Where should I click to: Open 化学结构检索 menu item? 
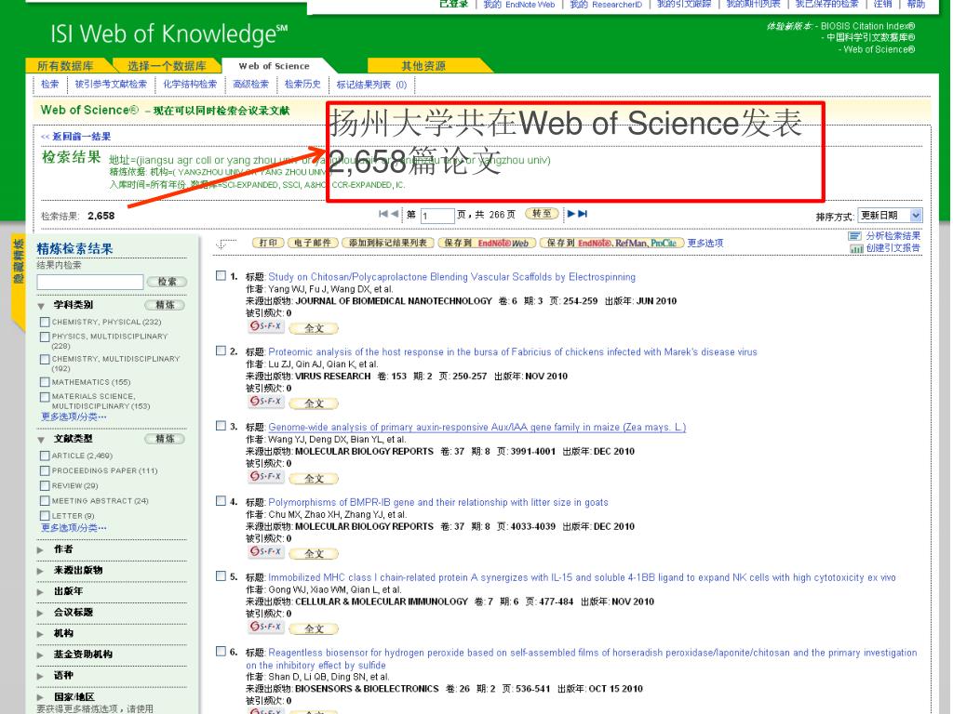coord(190,85)
